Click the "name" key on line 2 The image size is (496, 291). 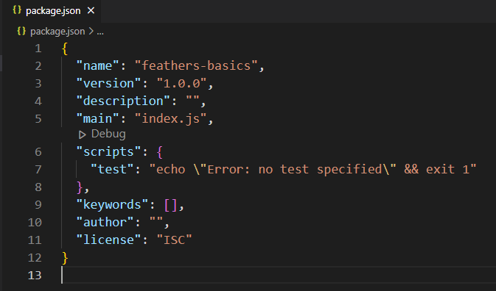(98, 65)
